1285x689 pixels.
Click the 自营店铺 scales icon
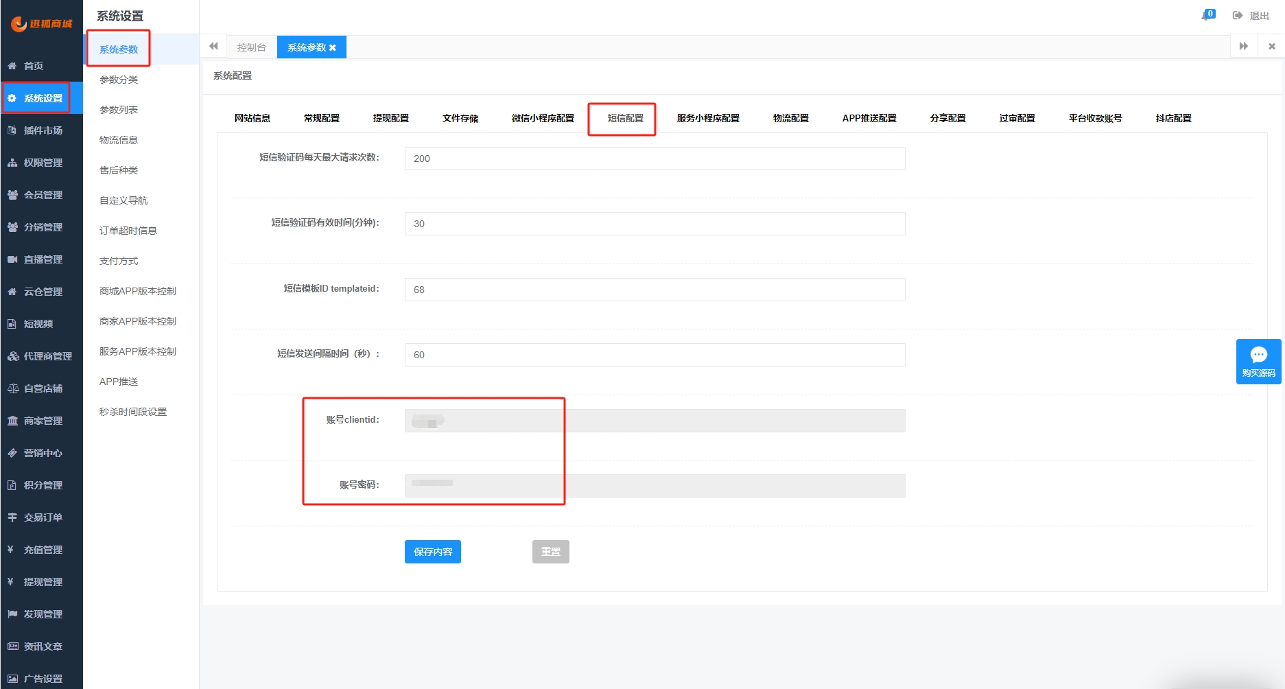click(12, 388)
